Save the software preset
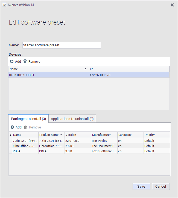This screenshot has height=198, width=178. tap(141, 187)
